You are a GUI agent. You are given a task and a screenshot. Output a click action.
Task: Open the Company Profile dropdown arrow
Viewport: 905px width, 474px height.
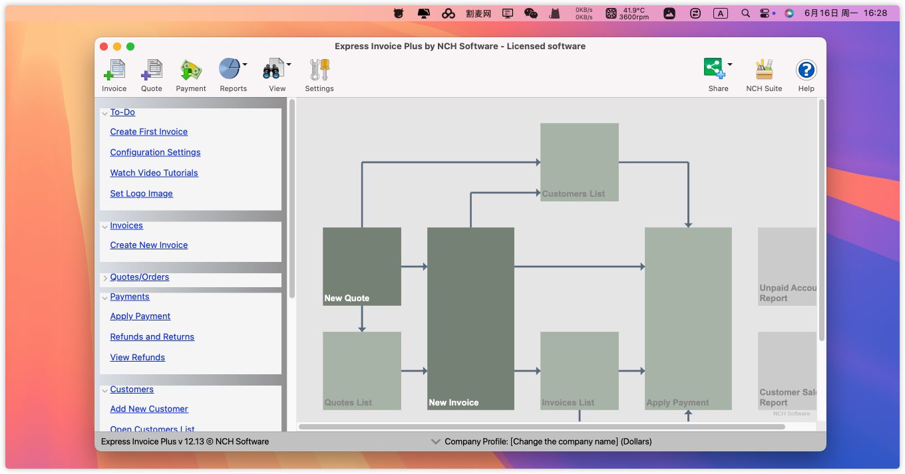click(436, 441)
